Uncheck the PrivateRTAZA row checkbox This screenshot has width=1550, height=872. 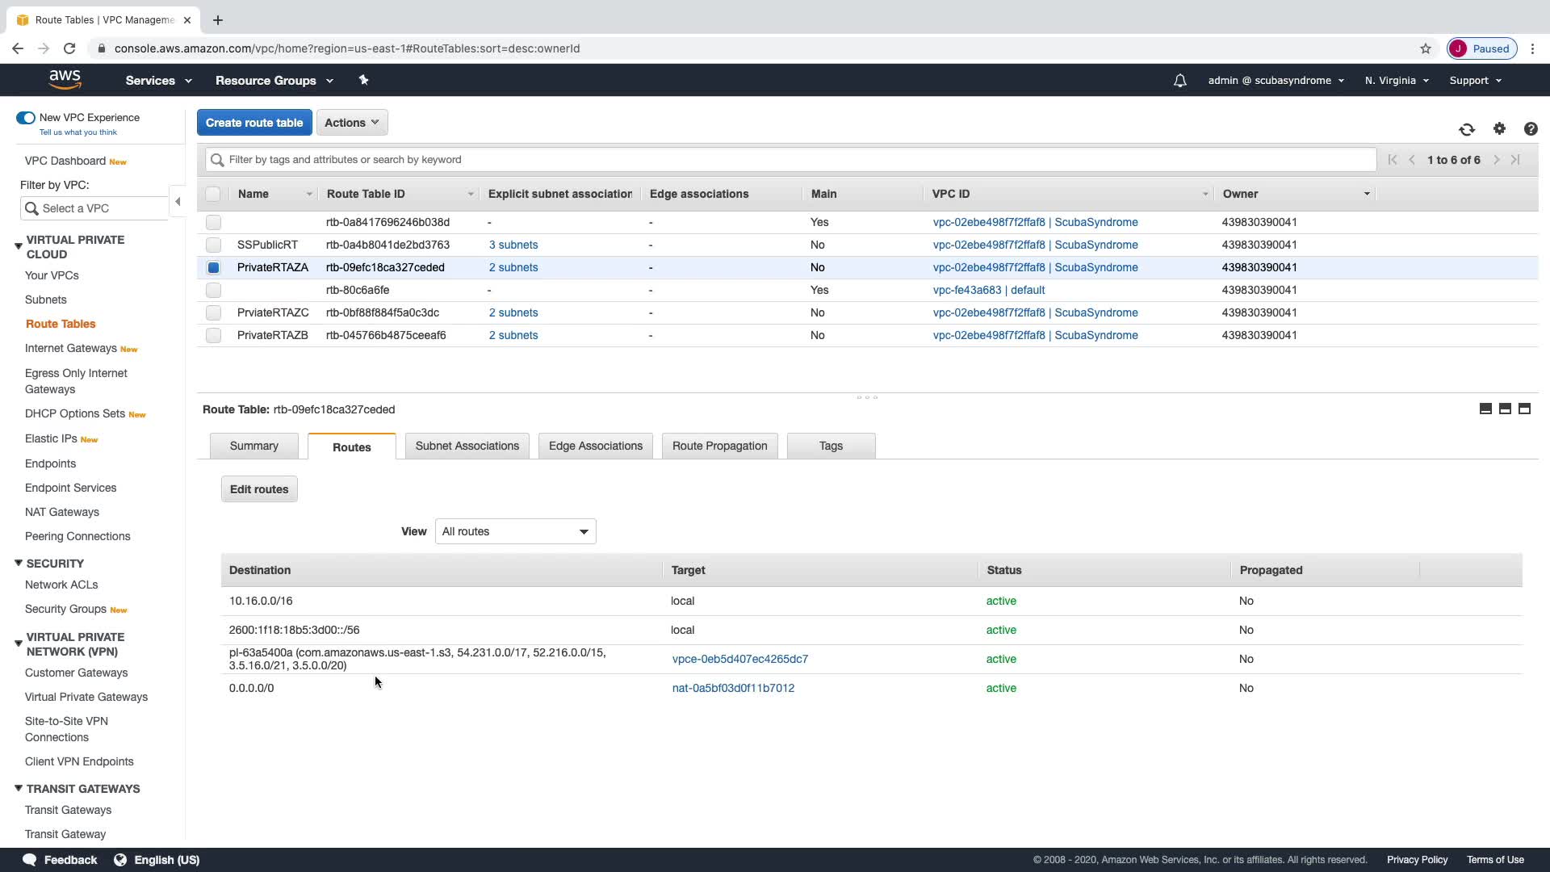point(213,267)
